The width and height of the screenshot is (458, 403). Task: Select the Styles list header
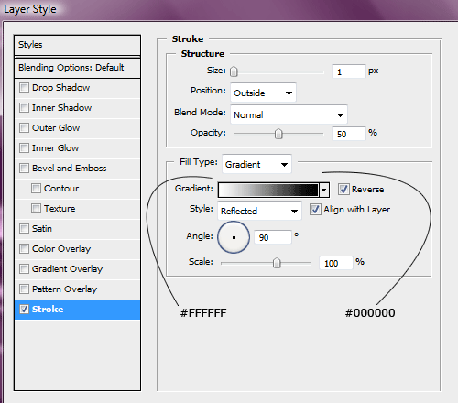click(x=77, y=45)
